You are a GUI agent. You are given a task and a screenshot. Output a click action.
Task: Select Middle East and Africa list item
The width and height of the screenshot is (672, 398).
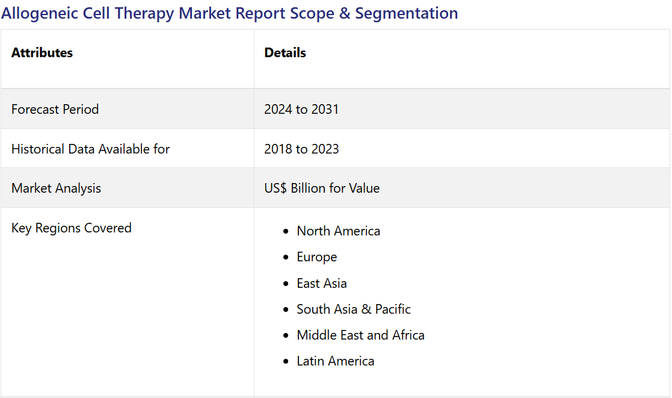coord(360,335)
